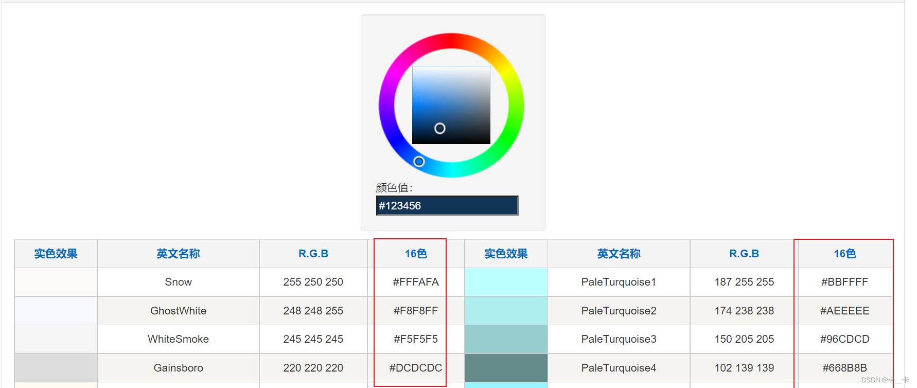Click the left table '英文名称' header
The width and height of the screenshot is (917, 388).
click(178, 254)
